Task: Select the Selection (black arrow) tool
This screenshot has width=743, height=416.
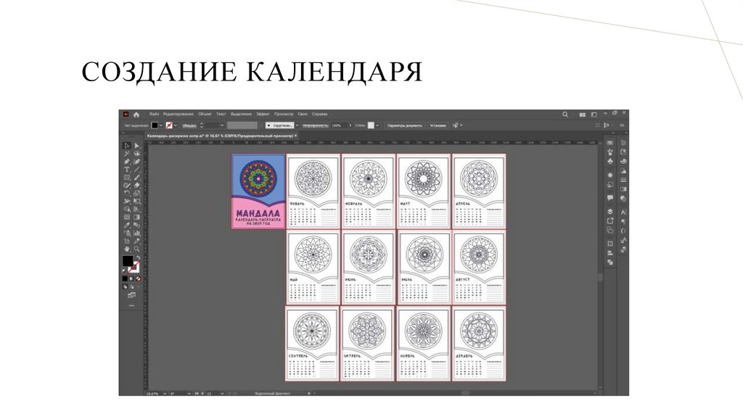Action: click(126, 146)
